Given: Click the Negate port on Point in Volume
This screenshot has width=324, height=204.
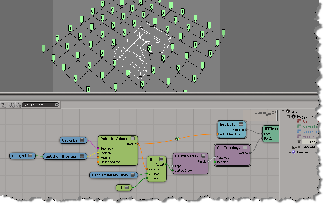Looking at the screenshot, I should click(98, 157).
